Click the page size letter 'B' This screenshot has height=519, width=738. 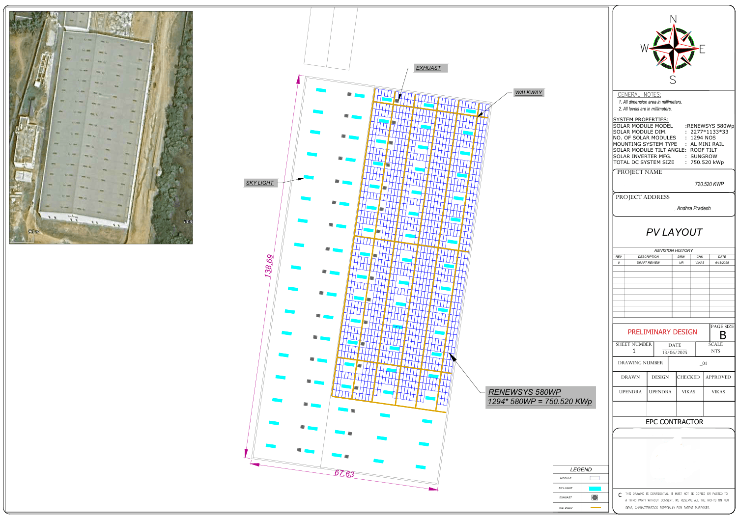tap(723, 335)
